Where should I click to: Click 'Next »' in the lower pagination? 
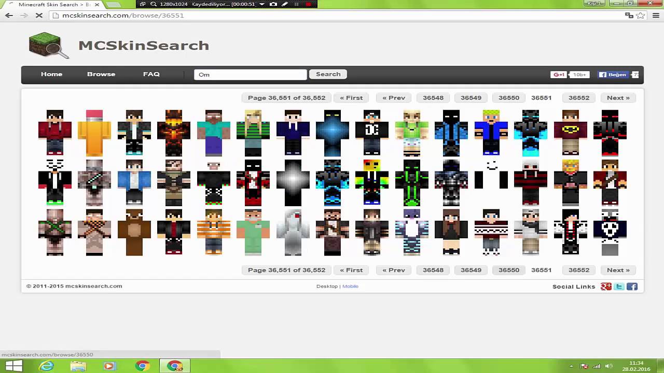(x=618, y=270)
